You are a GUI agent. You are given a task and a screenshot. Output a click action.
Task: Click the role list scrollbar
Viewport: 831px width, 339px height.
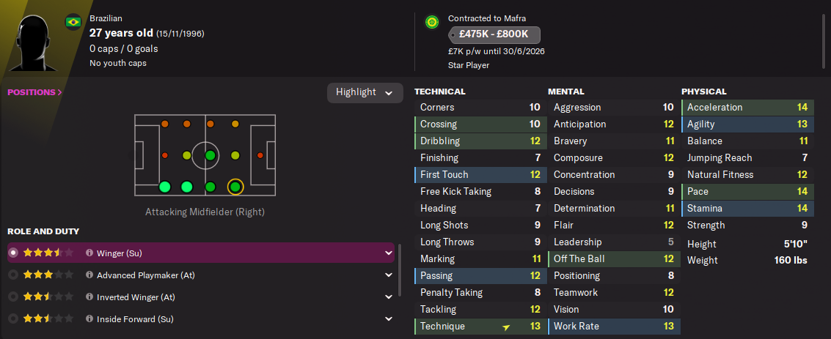[400, 271]
